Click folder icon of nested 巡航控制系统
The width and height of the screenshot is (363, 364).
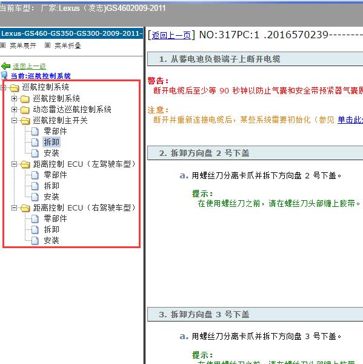[x=25, y=99]
